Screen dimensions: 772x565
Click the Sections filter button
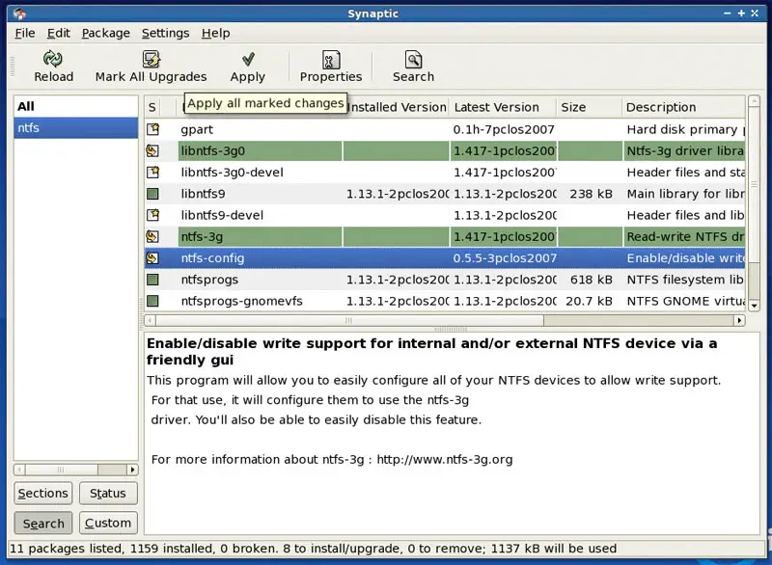coord(42,494)
